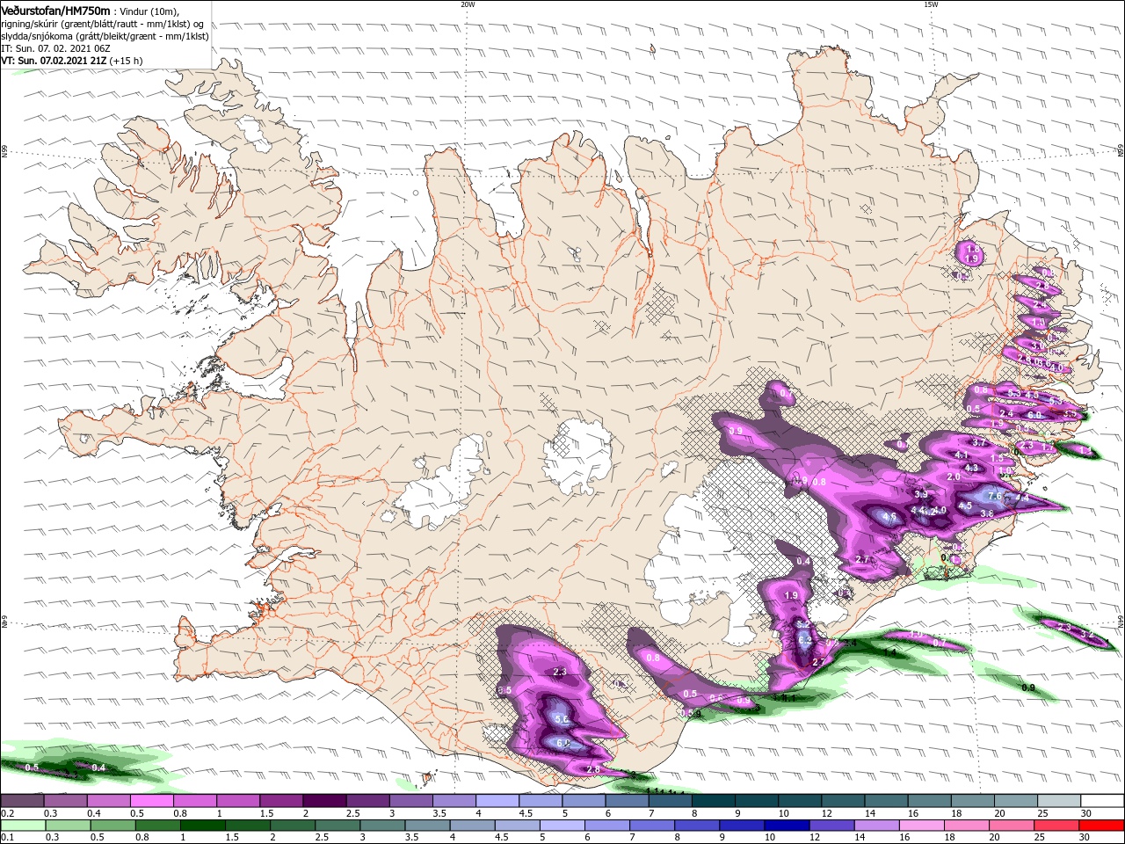Click the 20W longitude label
1125x844 pixels.
click(468, 4)
